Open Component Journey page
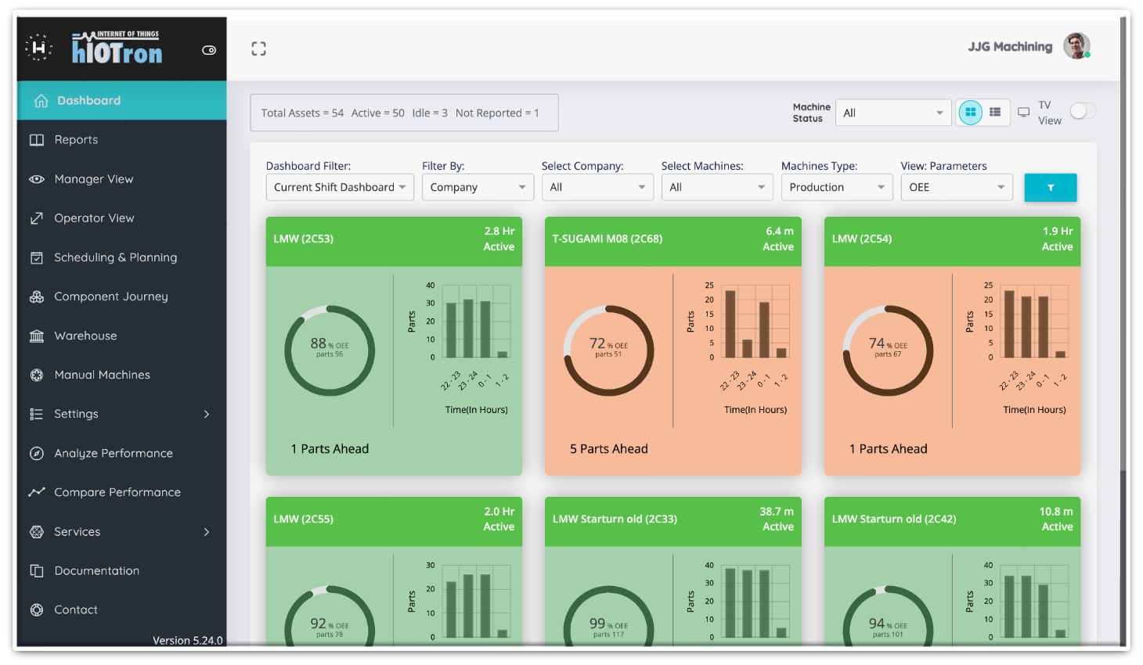The height and width of the screenshot is (665, 1143). click(121, 297)
